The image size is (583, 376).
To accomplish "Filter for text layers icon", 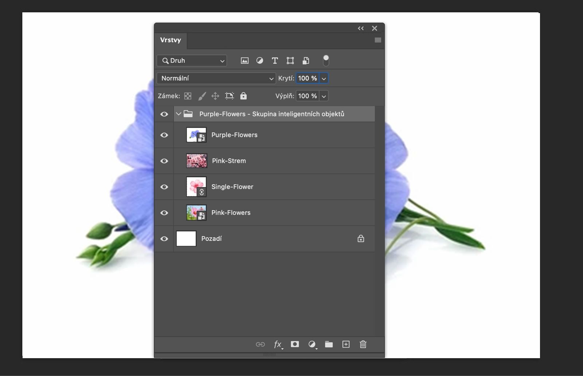I will coord(275,61).
